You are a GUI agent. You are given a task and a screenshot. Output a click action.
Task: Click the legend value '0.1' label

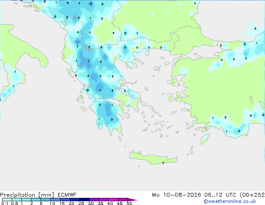click(x=5, y=203)
